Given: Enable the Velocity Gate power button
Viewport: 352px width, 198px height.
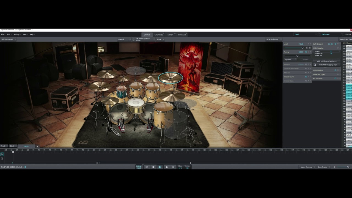Looking at the screenshot, I should click(x=306, y=81).
